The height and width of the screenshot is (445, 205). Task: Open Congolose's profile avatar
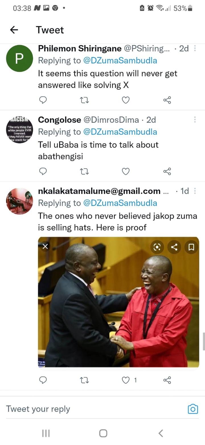click(x=20, y=130)
